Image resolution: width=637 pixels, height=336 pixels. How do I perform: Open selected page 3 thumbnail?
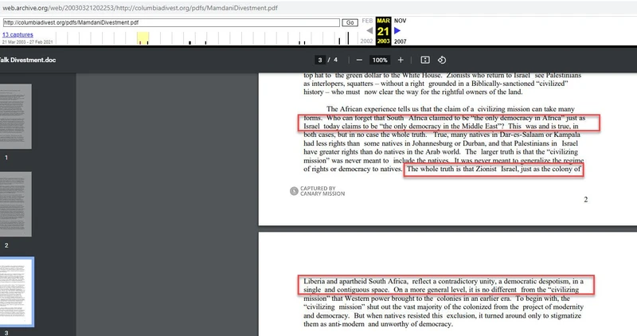(16, 291)
